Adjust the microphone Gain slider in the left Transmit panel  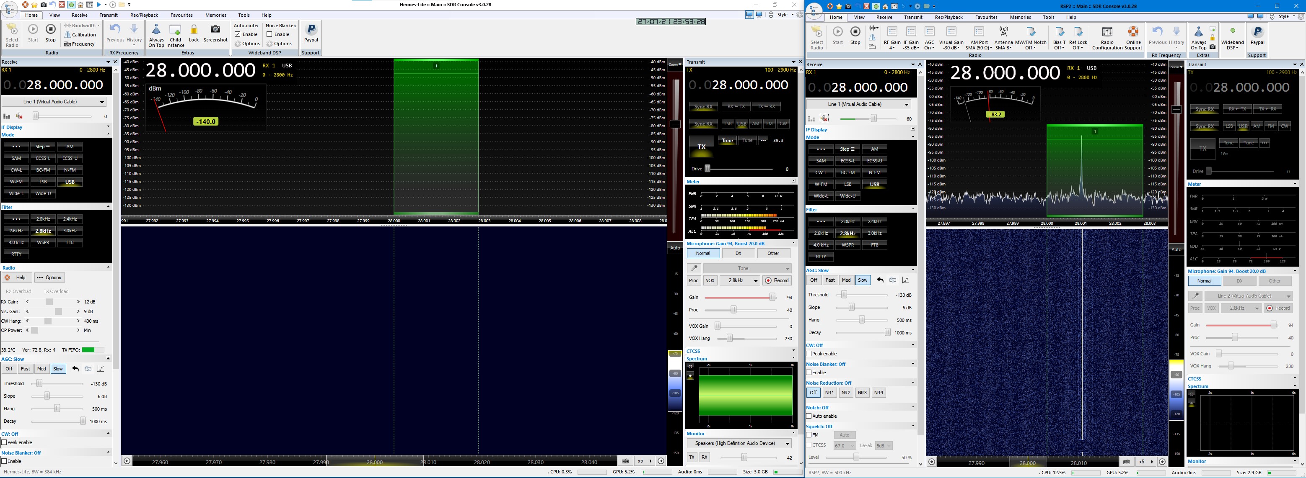click(x=772, y=297)
